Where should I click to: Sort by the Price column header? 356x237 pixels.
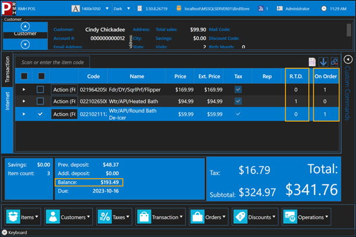180,77
